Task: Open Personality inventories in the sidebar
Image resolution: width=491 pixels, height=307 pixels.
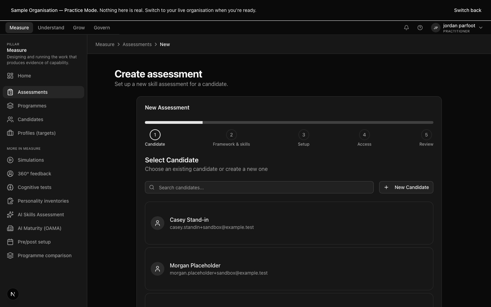Action: pyautogui.click(x=43, y=201)
